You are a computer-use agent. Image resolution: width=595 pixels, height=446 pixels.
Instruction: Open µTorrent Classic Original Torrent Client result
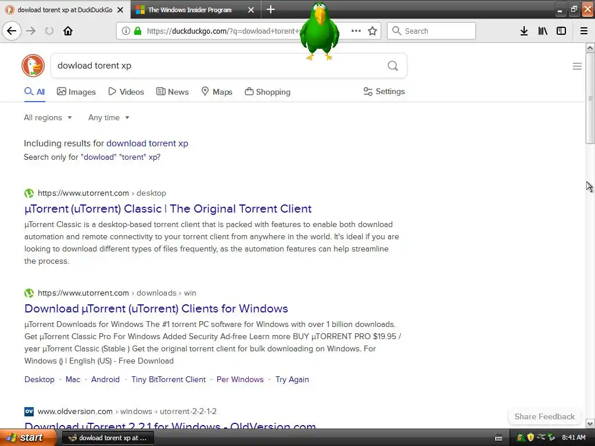point(168,208)
